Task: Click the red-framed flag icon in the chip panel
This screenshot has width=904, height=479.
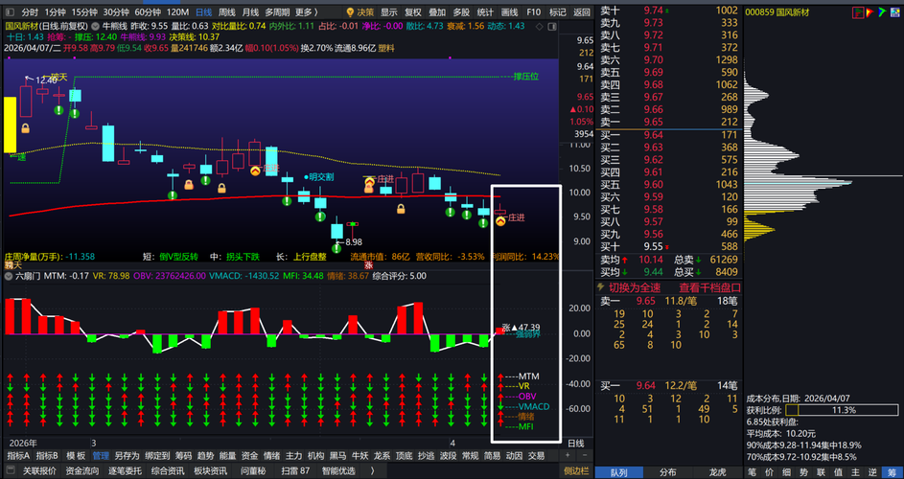Action: click(858, 12)
